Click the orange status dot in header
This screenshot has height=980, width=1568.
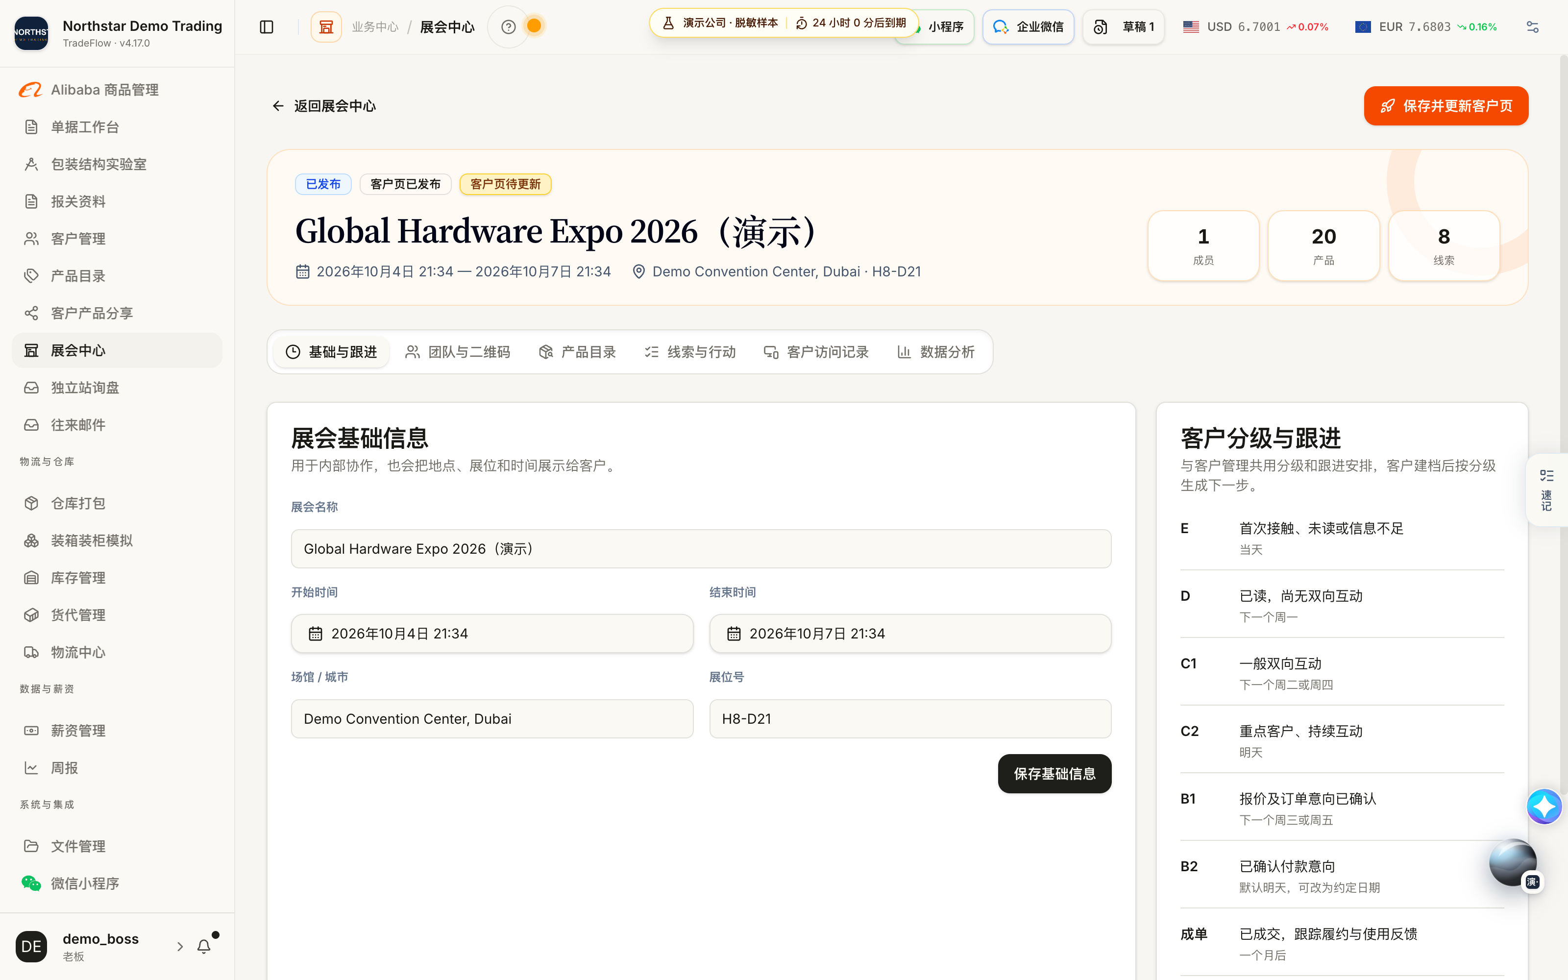pyautogui.click(x=534, y=26)
